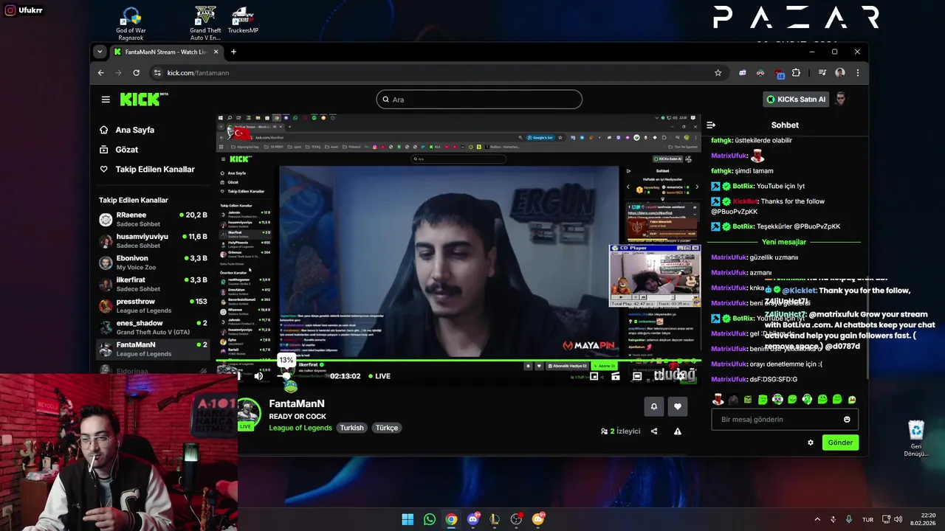
Task: Select the FantaManN channel row
Action: tap(154, 349)
